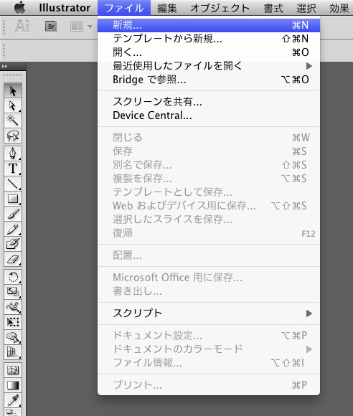Expand the 最近使用したファイルを開く submenu
353x416 pixels.
coord(209,66)
